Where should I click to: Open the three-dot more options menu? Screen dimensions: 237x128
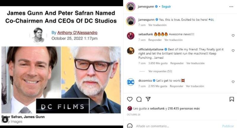[x=231, y=7]
